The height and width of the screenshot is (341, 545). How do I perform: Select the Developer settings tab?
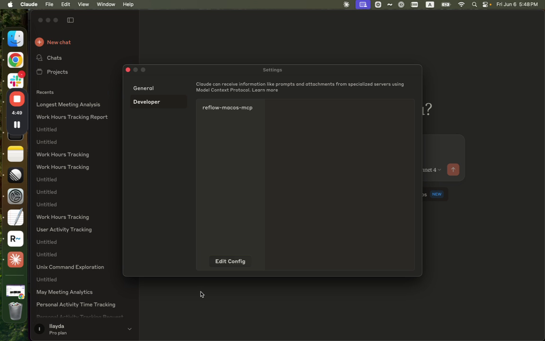(x=158, y=102)
